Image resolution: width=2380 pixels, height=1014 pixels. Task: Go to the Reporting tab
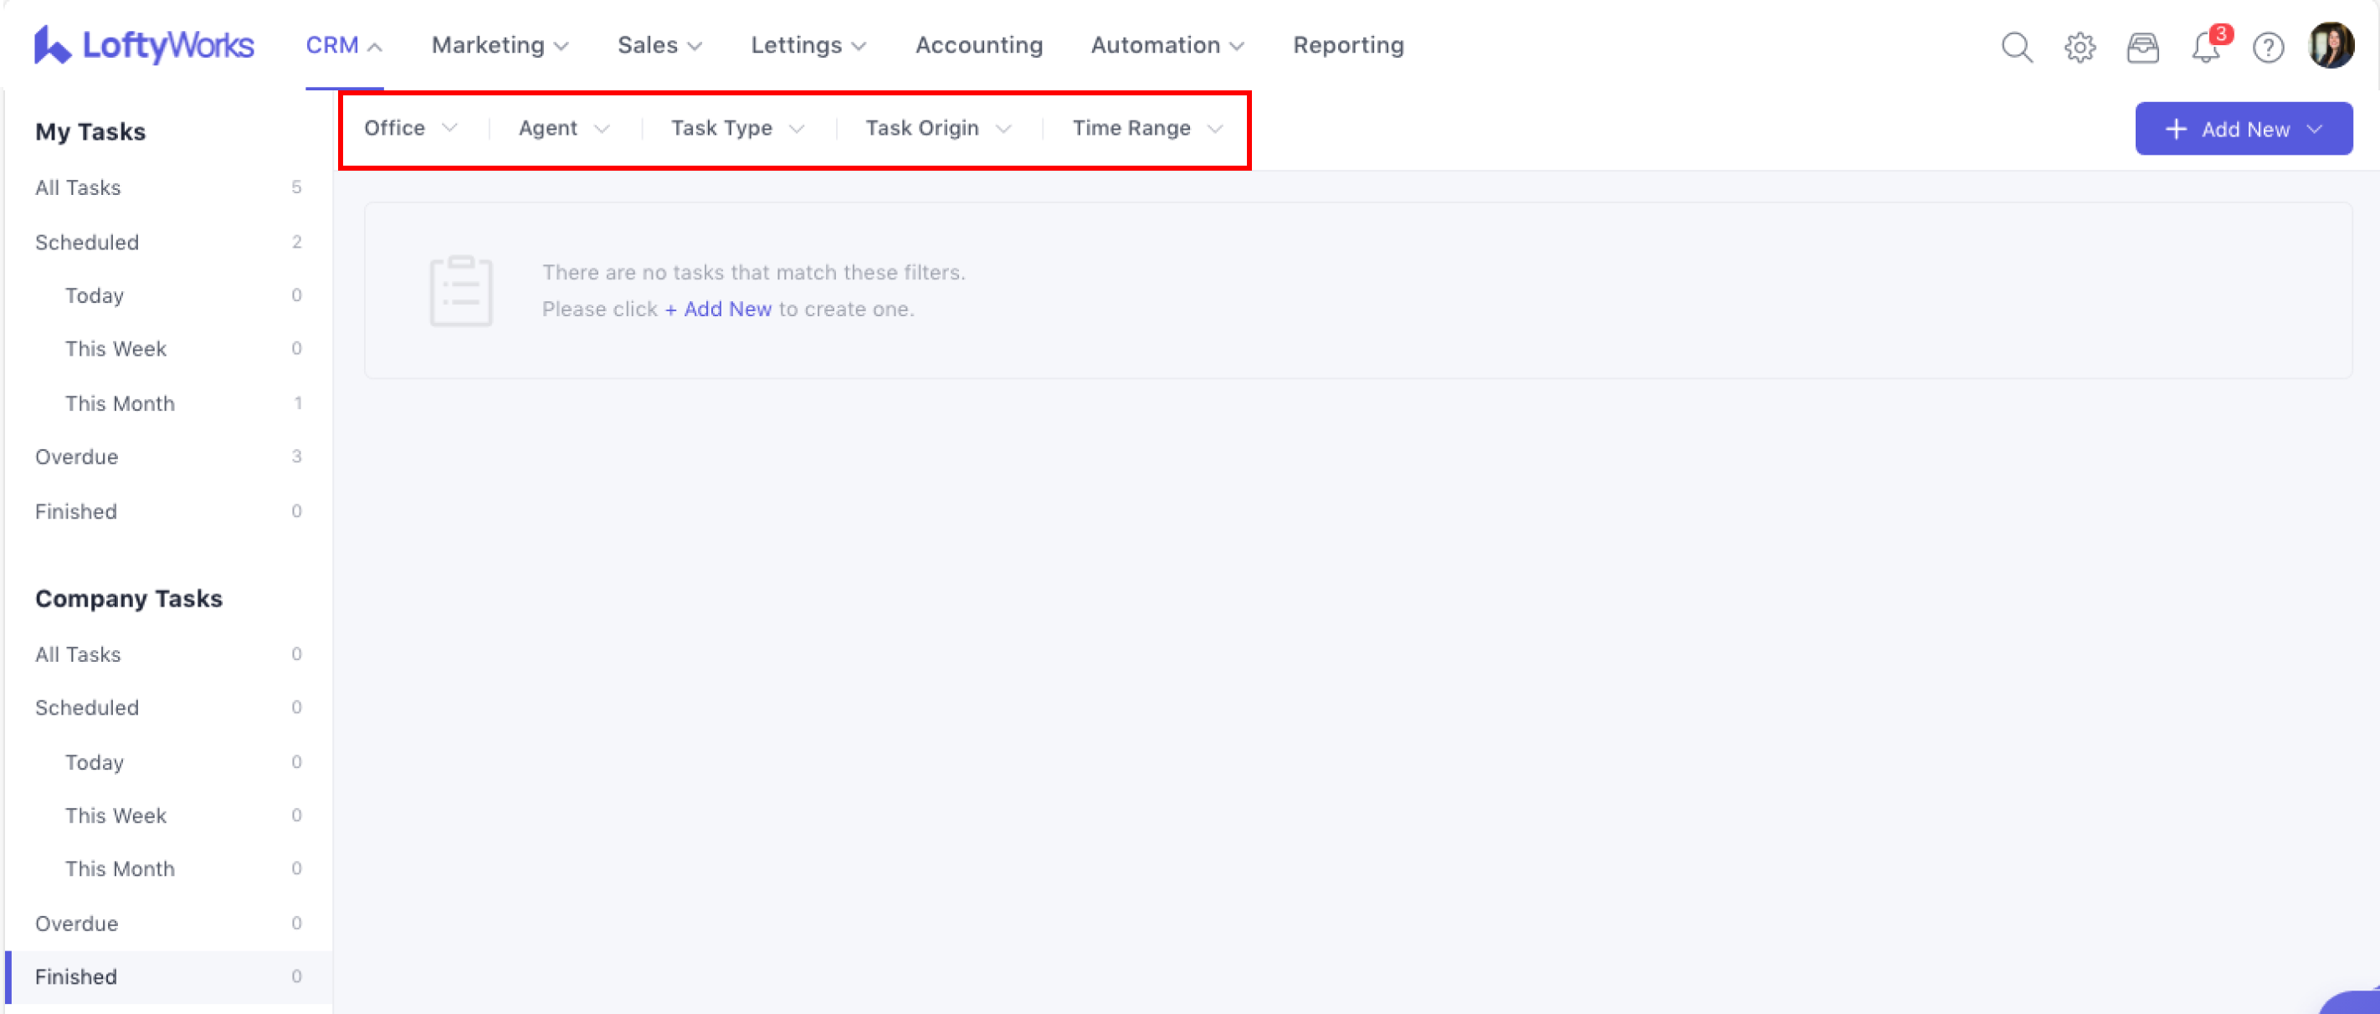coord(1348,45)
